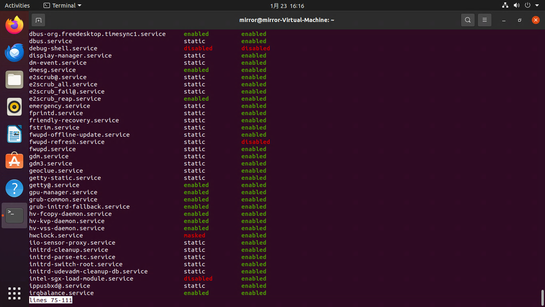Show applications grid at dock bottom
This screenshot has height=307, width=545.
click(14, 293)
